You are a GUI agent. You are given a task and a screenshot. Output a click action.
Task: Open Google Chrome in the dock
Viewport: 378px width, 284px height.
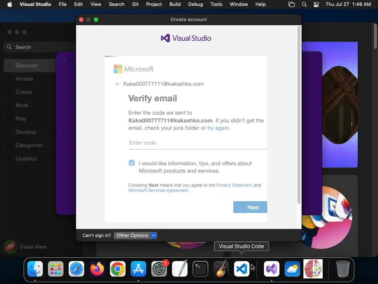click(x=118, y=269)
